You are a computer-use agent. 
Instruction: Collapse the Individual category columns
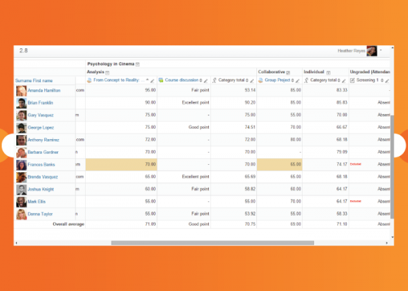point(328,72)
